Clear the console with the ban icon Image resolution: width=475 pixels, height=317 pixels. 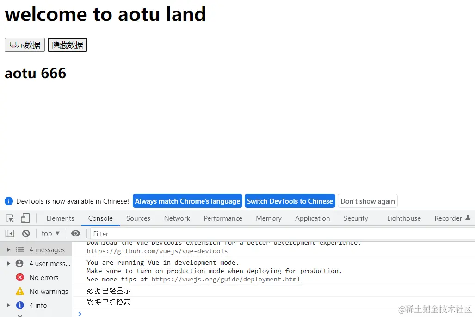tap(26, 234)
